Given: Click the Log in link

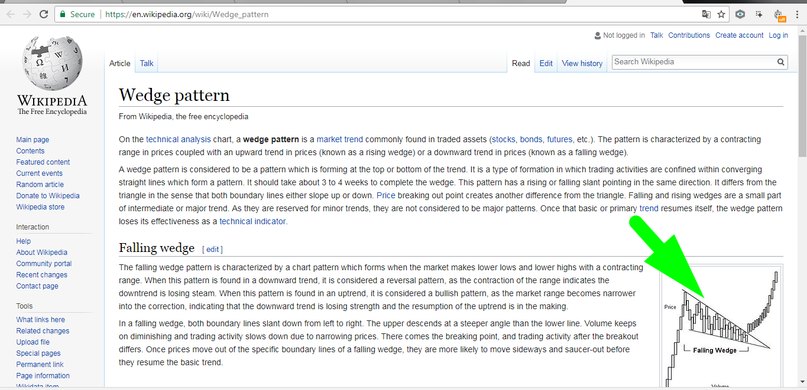Looking at the screenshot, I should coord(778,35).
